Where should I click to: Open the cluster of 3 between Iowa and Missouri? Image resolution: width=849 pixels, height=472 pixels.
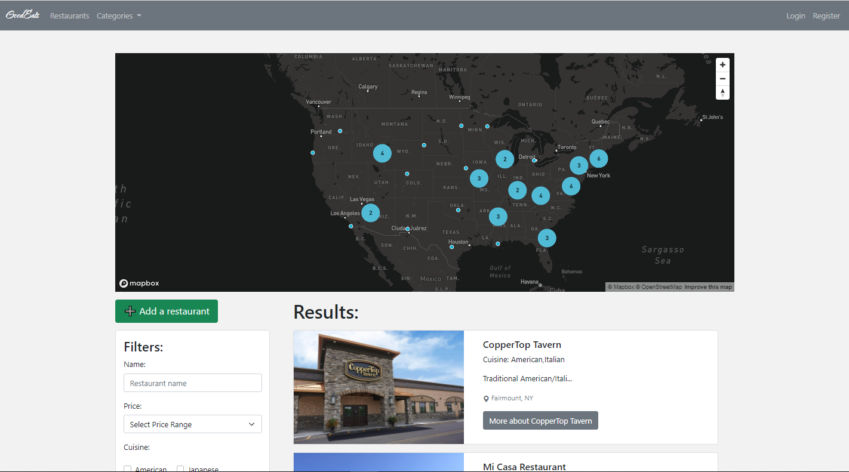coord(479,178)
